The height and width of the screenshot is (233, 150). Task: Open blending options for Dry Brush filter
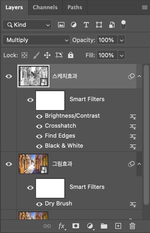pos(133,204)
